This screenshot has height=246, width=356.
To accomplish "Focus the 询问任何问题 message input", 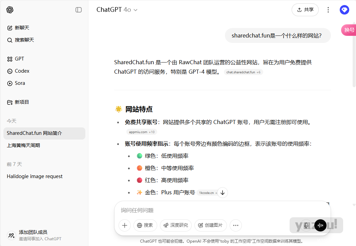I will click(x=223, y=211).
